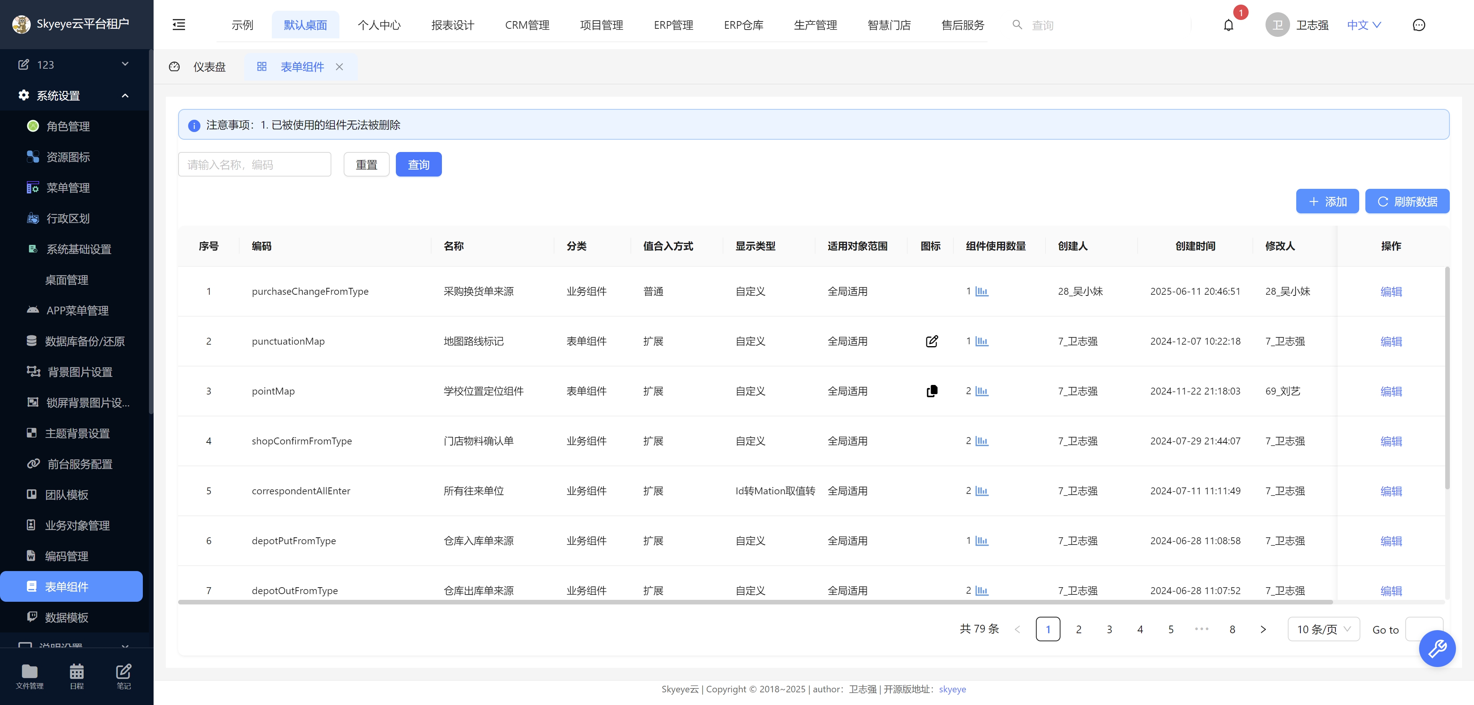
Task: Click the edit icon in punctuationMap row
Action: point(932,341)
